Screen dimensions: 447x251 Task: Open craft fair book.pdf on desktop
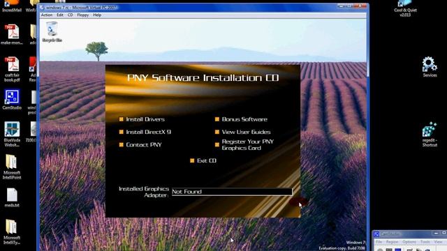[12, 70]
